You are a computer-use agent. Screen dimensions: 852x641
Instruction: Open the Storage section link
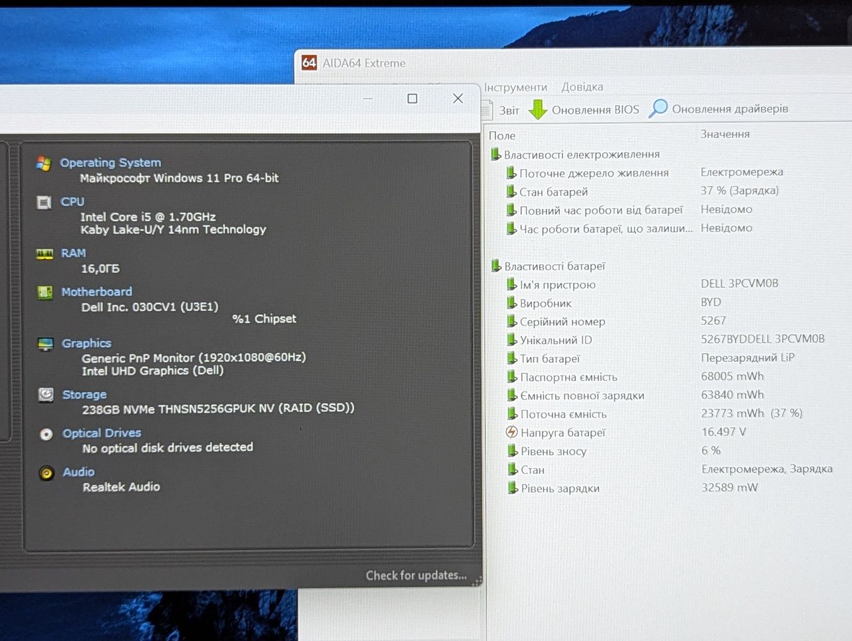(85, 395)
